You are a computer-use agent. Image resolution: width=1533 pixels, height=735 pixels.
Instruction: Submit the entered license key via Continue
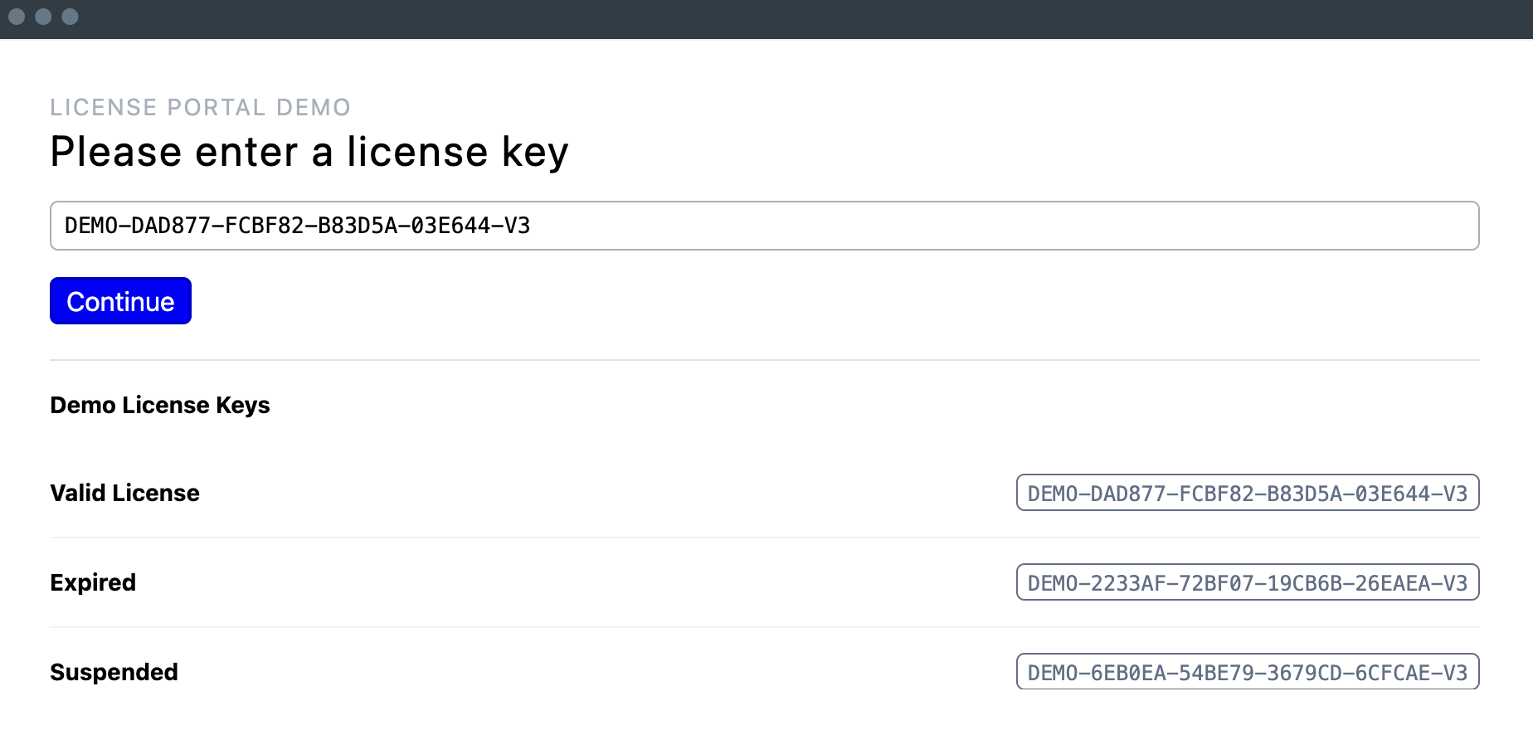click(119, 300)
